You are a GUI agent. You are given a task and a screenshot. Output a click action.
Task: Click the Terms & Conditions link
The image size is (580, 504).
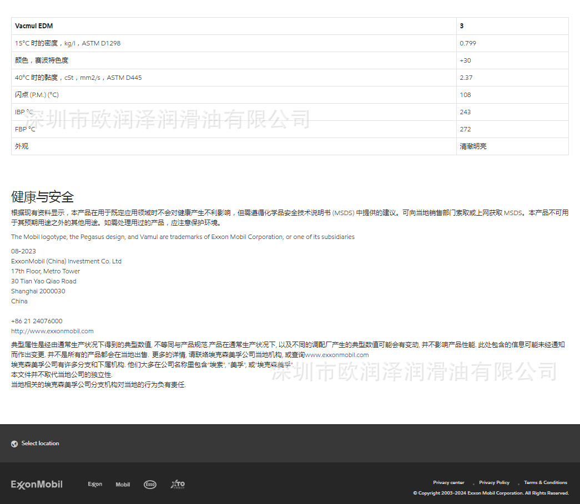pos(545,482)
